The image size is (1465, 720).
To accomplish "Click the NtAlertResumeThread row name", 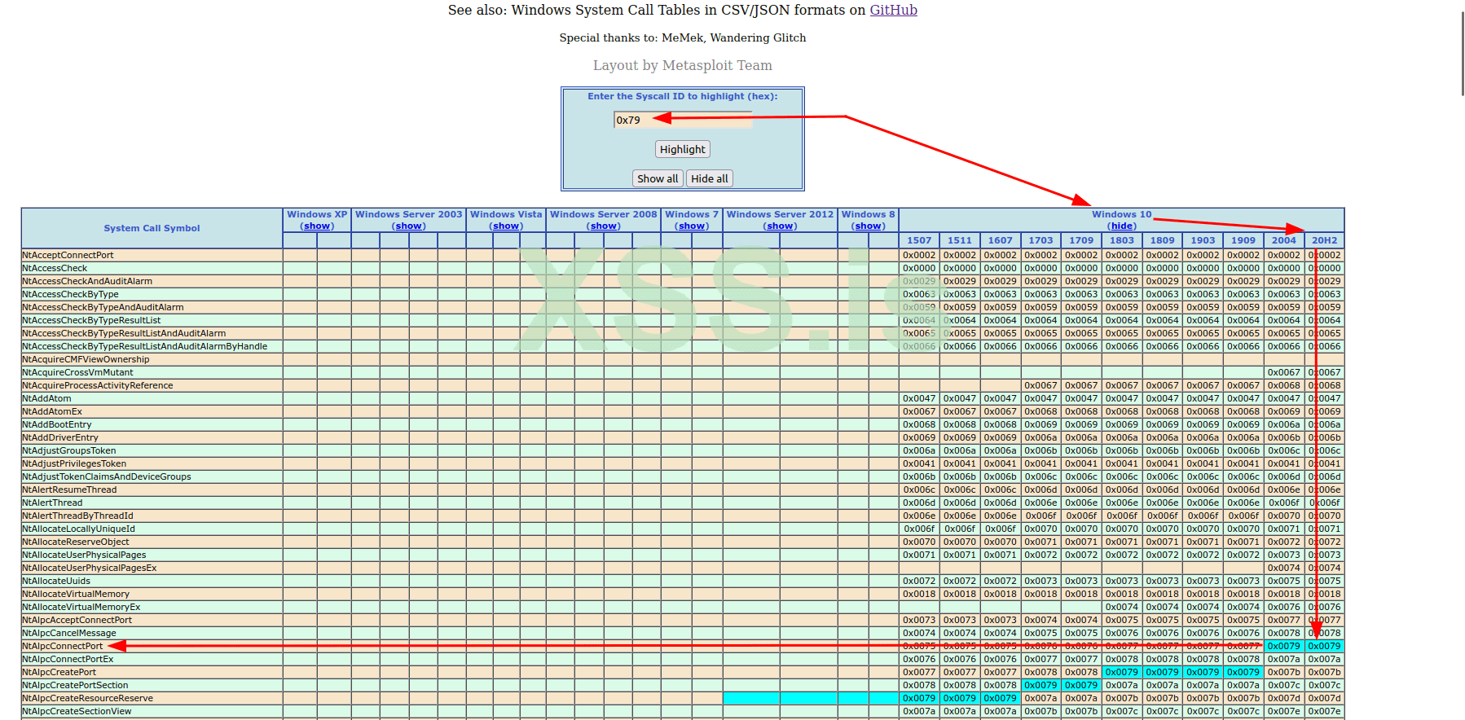I will (69, 490).
